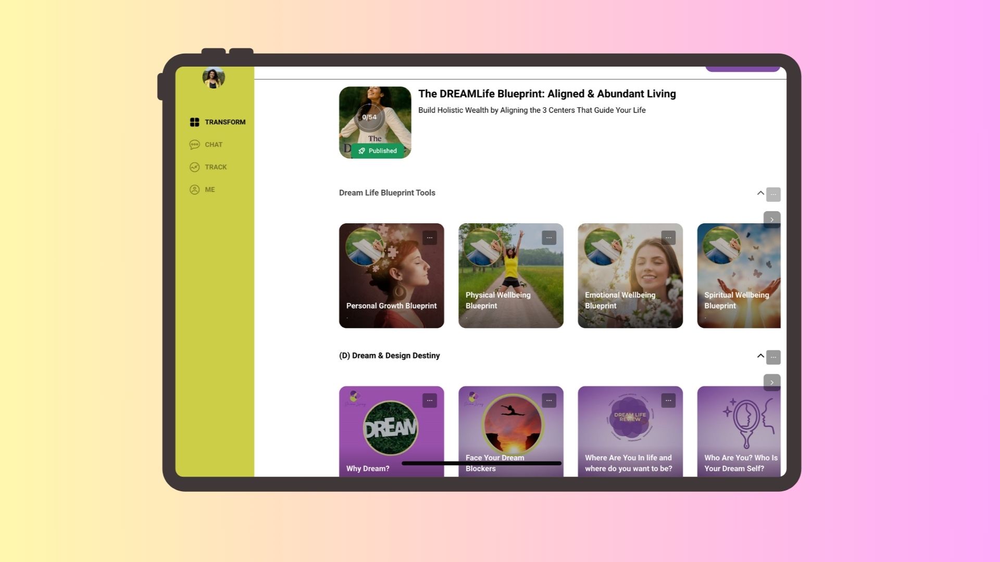Open options on Face Your Dream Blockers card

tap(549, 401)
